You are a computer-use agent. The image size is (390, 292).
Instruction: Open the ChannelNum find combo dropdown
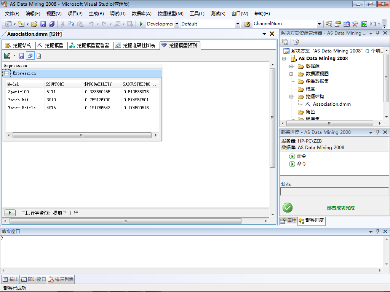320,24
